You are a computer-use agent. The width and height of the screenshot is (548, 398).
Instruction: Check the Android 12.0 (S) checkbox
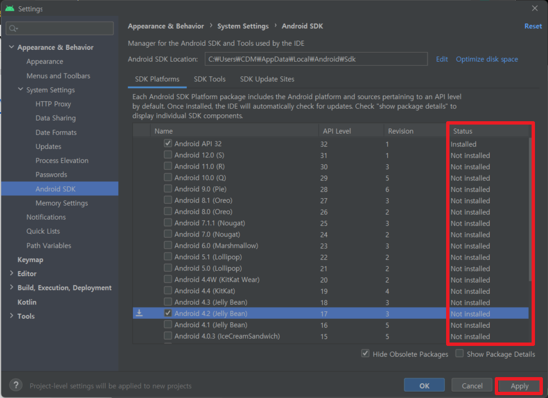pyautogui.click(x=168, y=155)
